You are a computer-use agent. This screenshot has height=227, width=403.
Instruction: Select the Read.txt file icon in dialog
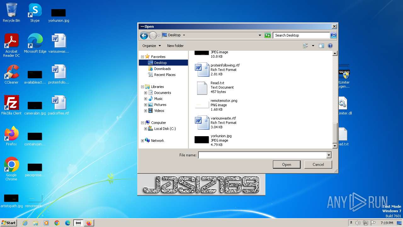202,87
